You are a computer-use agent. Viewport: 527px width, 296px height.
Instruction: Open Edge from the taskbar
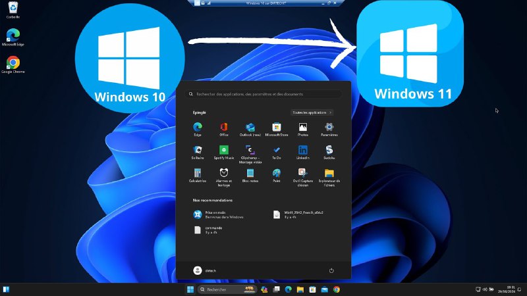(x=289, y=289)
